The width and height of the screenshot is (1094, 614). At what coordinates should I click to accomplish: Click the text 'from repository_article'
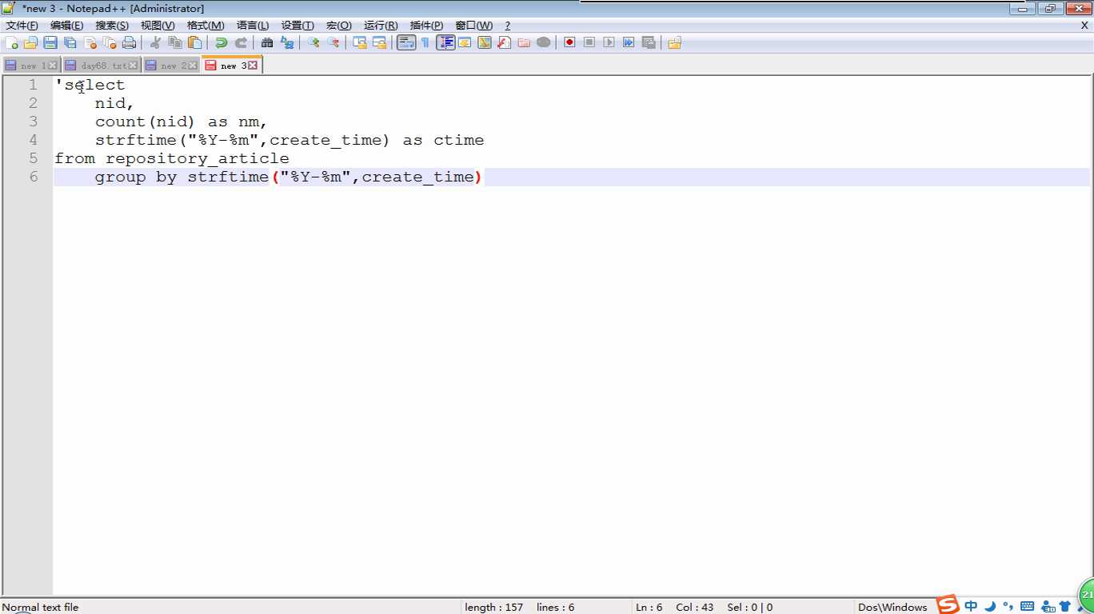[172, 158]
